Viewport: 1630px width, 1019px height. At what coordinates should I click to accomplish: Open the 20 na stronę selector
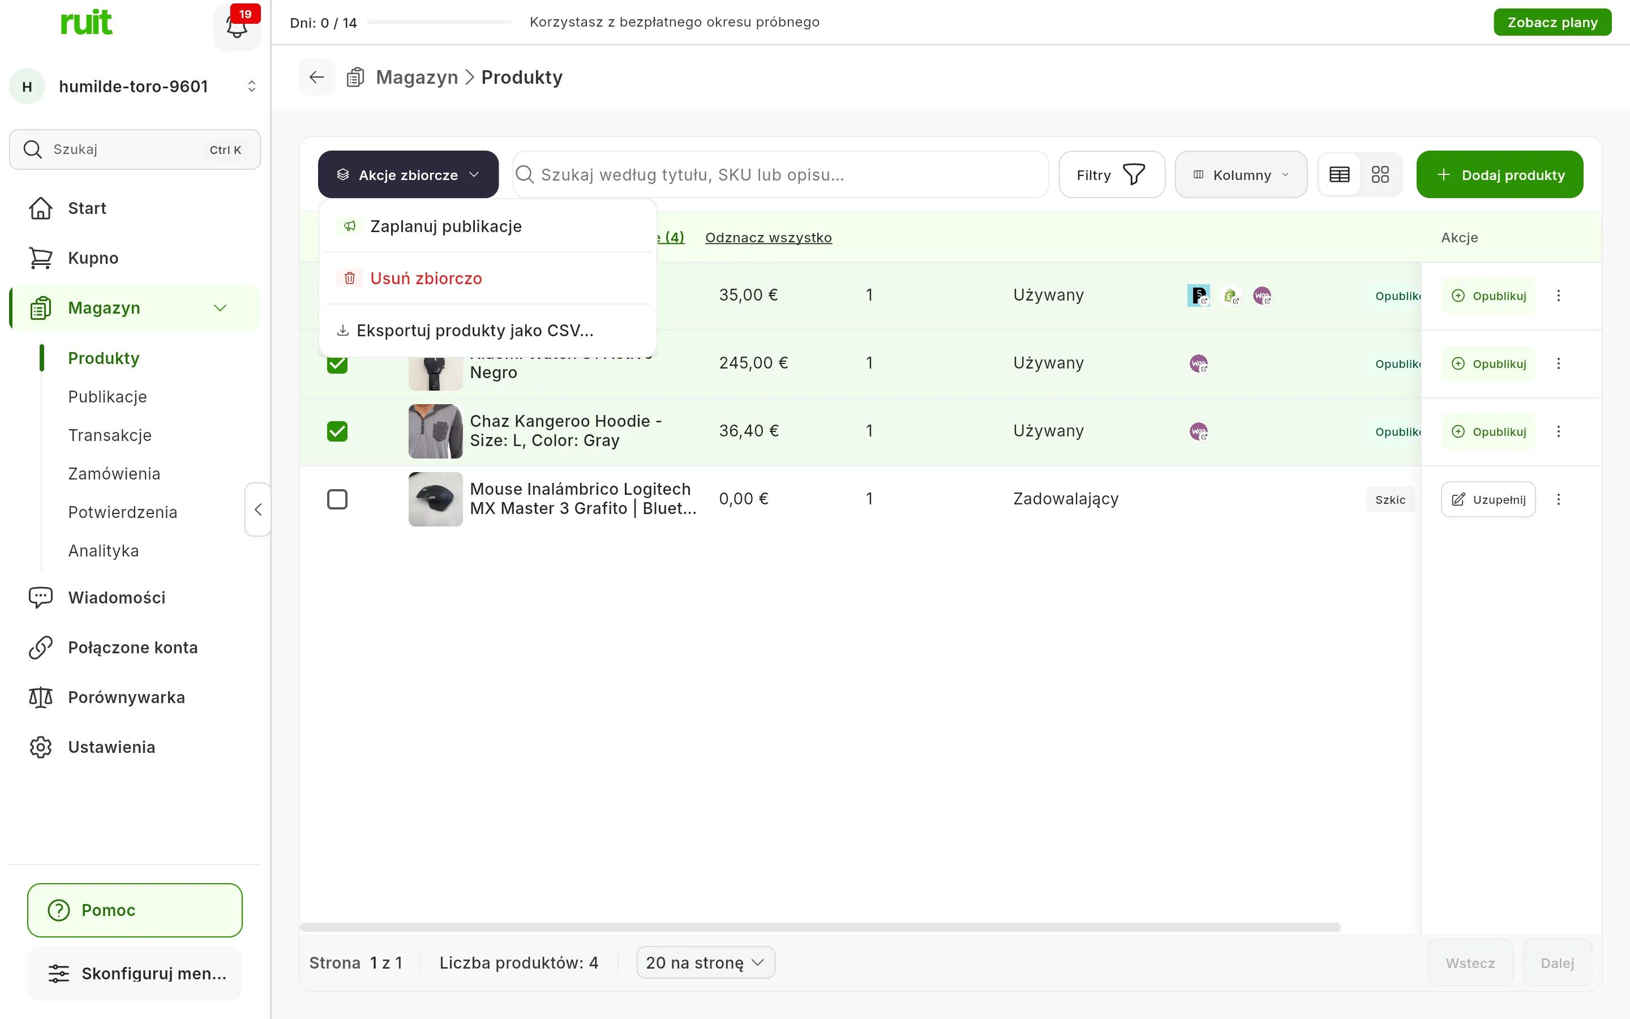705,962
